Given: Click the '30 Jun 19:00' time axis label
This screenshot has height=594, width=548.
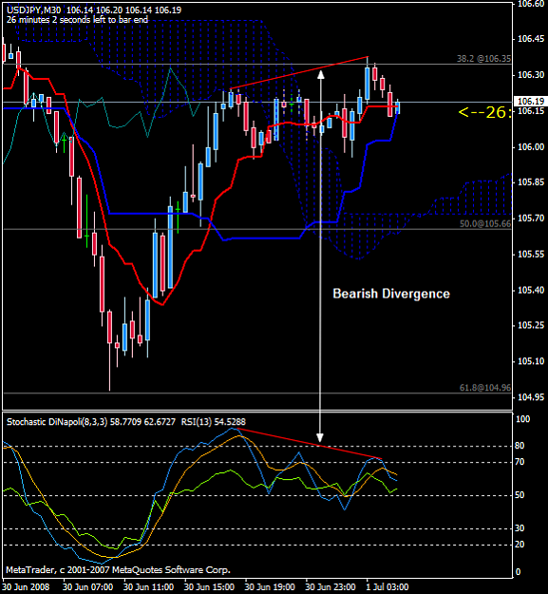Looking at the screenshot, I should pyautogui.click(x=270, y=587).
